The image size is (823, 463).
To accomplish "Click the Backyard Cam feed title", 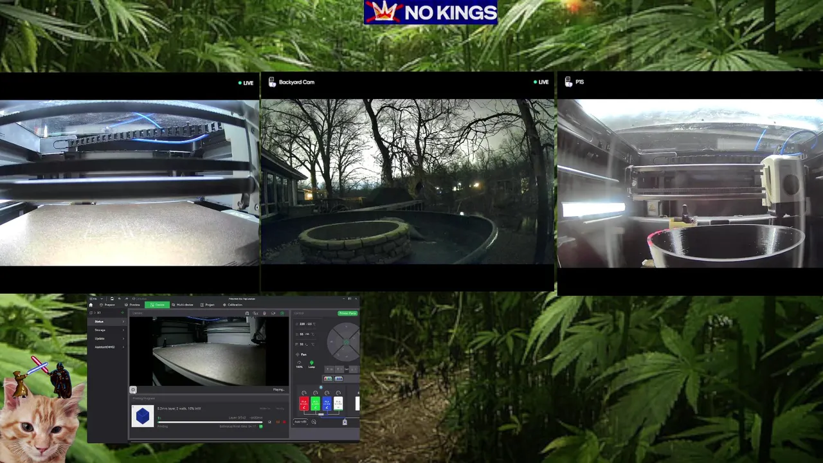I will (296, 82).
